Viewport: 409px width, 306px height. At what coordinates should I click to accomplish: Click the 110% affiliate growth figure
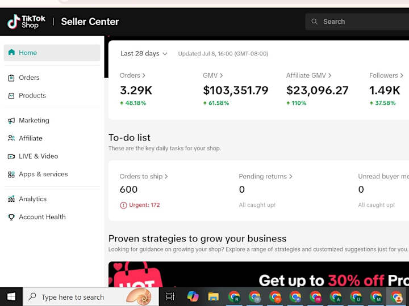pos(299,103)
